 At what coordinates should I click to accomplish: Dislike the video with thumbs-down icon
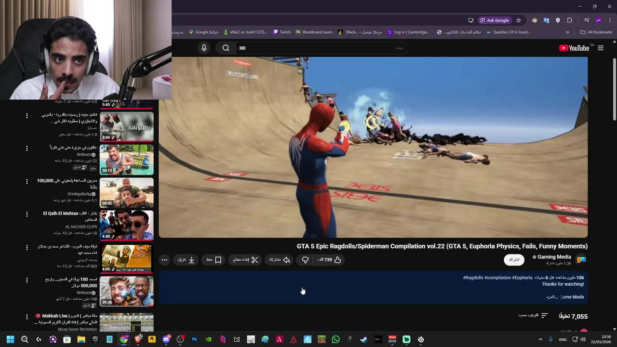(305, 260)
